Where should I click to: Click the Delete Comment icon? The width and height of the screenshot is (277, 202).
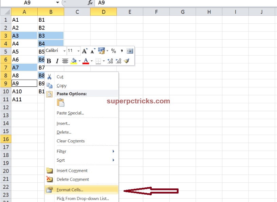(50, 179)
